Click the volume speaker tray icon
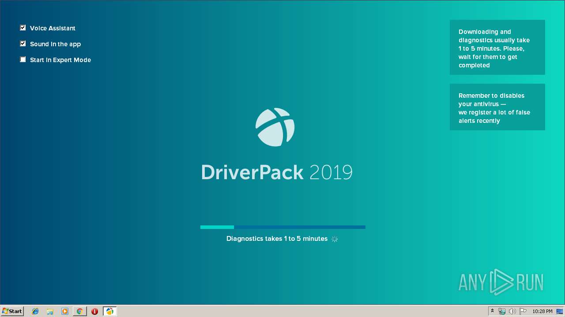The height and width of the screenshot is (317, 565). tap(512, 311)
